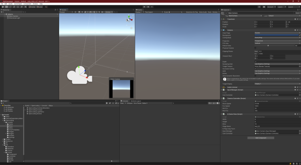Toggle Main Camera active checkbox
This screenshot has width=301, height=165.
tap(226, 13)
